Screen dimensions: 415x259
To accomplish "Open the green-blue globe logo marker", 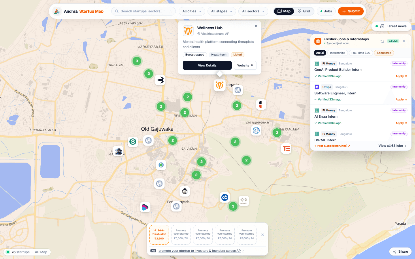I will pyautogui.click(x=161, y=165).
